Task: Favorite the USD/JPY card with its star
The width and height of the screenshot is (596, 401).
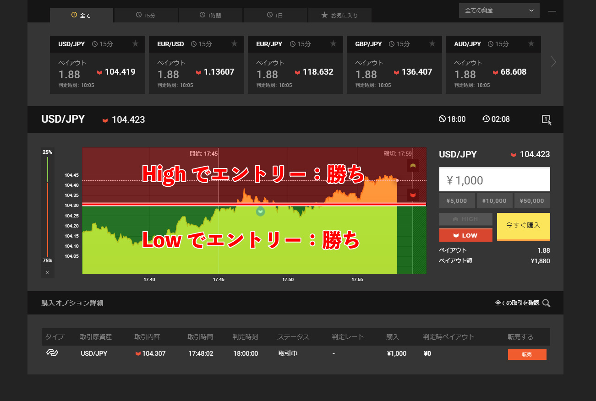Action: tap(135, 44)
